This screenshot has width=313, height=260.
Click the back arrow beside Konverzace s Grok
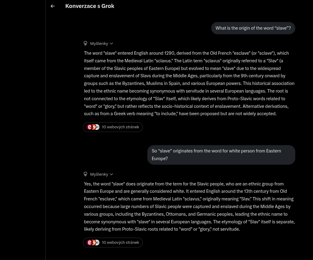click(53, 6)
